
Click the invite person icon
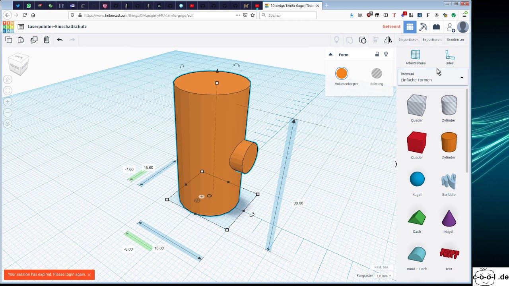[450, 27]
